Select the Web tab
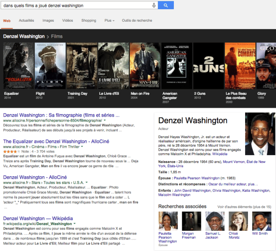 7,21
